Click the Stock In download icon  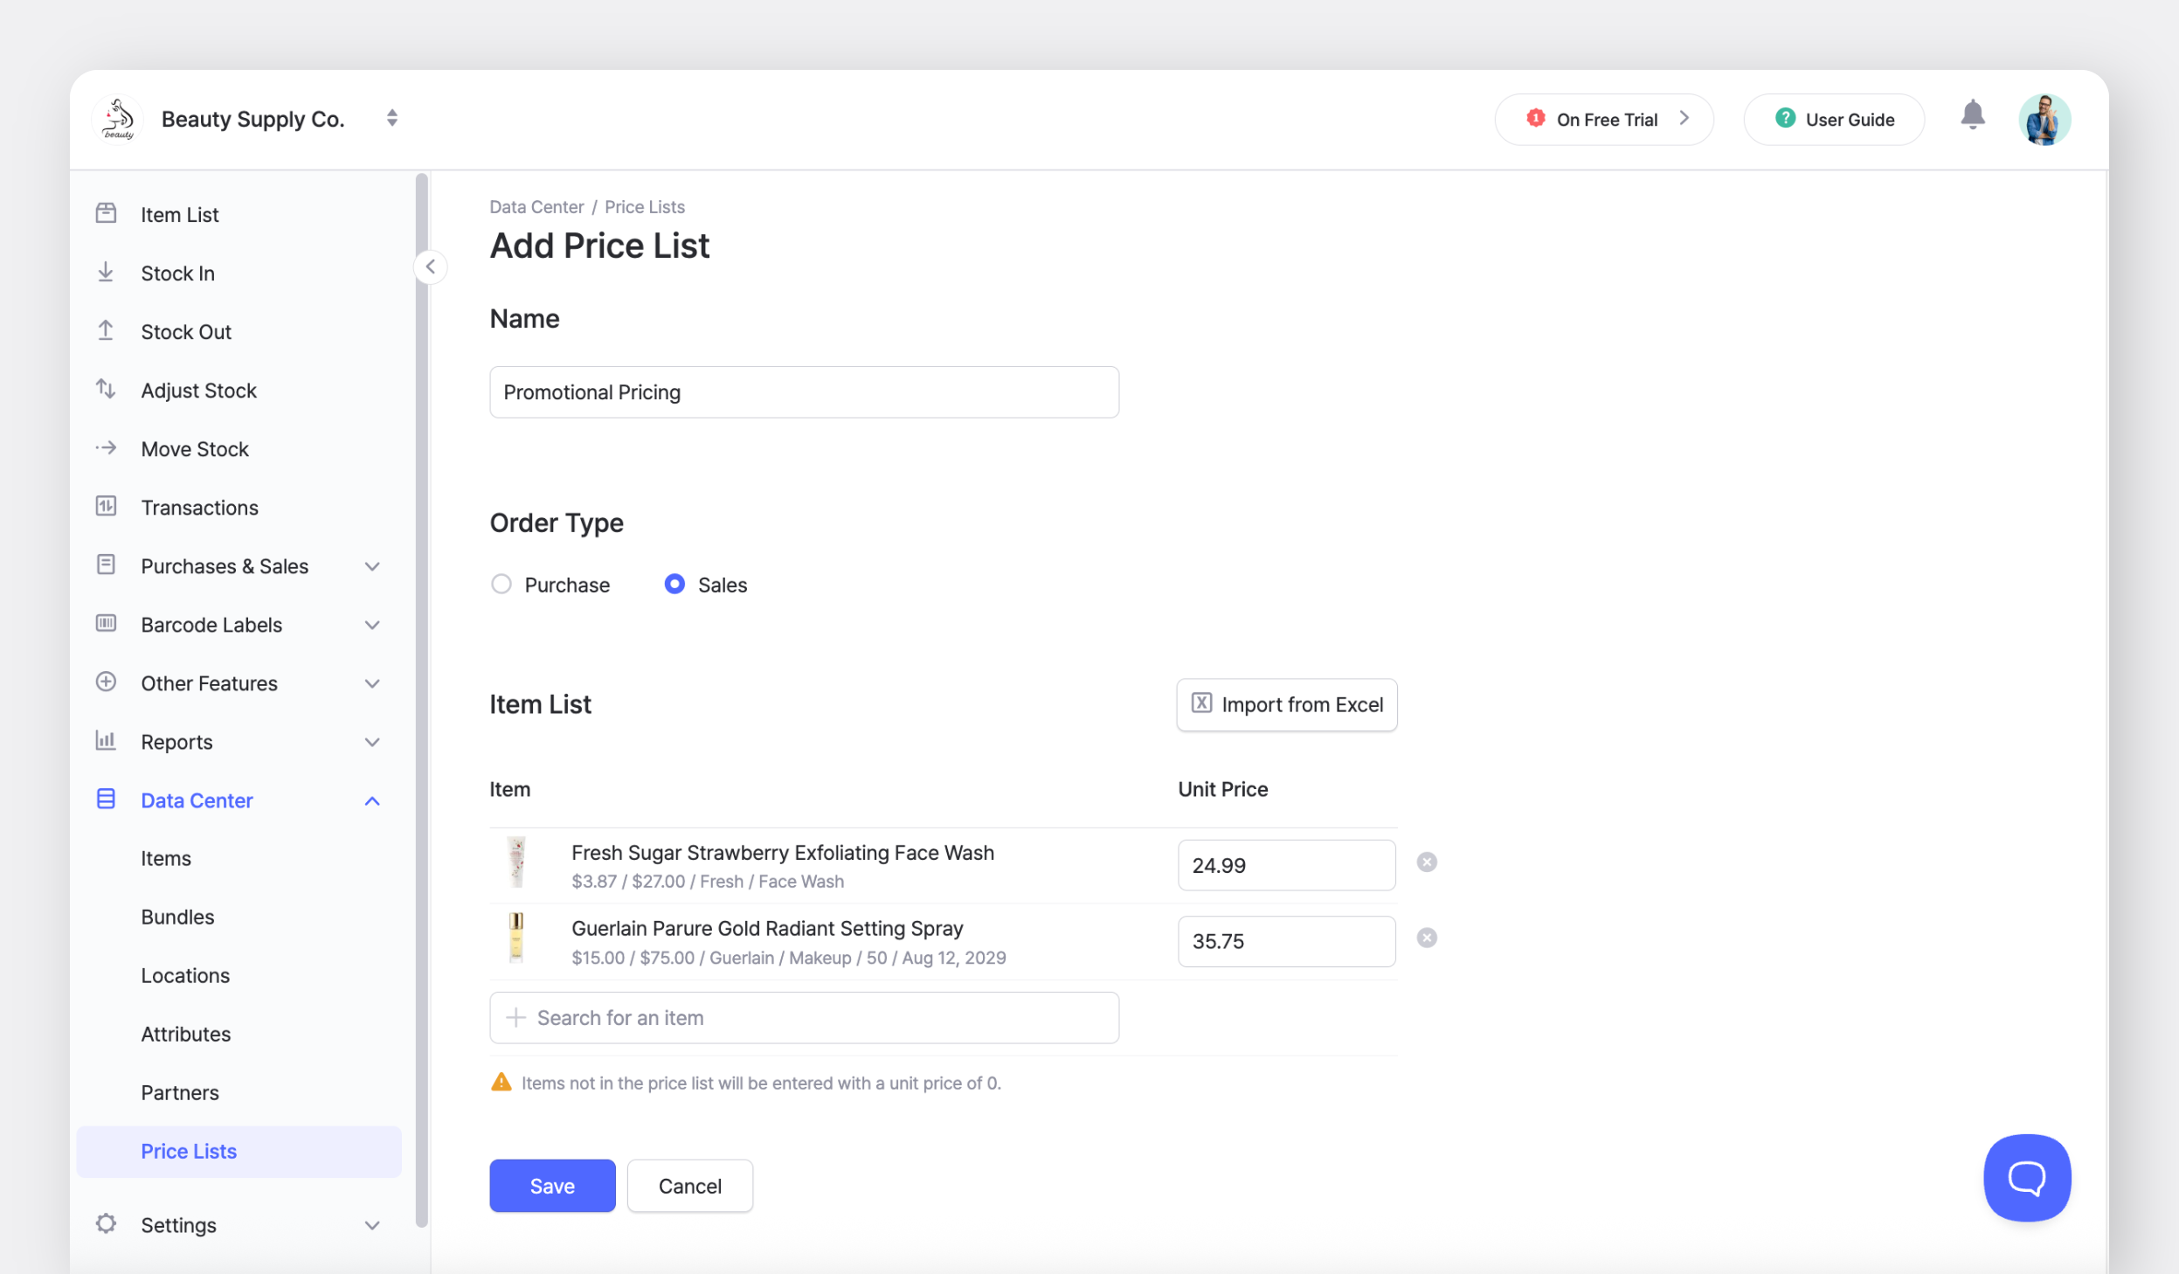(x=106, y=273)
